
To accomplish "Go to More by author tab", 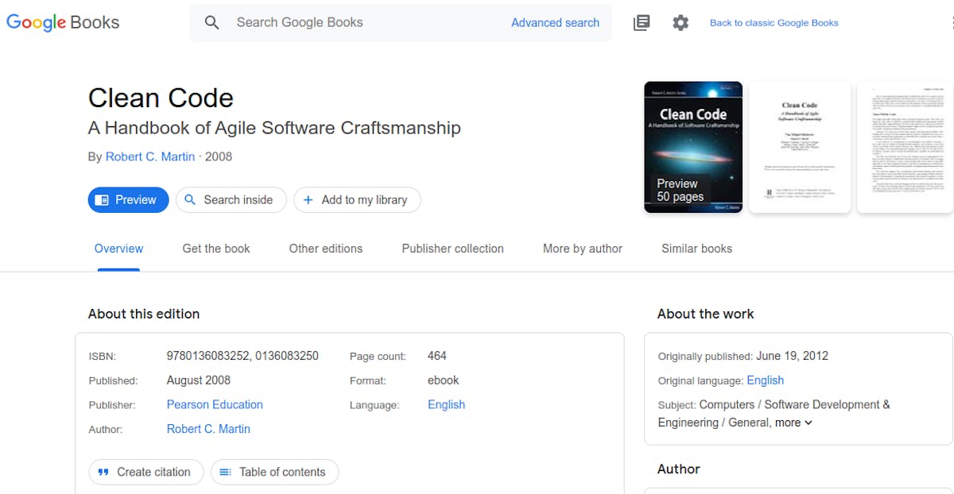I will [x=583, y=249].
